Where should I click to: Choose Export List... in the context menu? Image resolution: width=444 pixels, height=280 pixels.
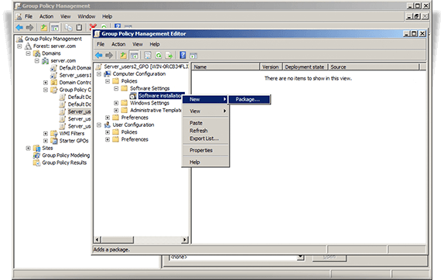pos(205,138)
